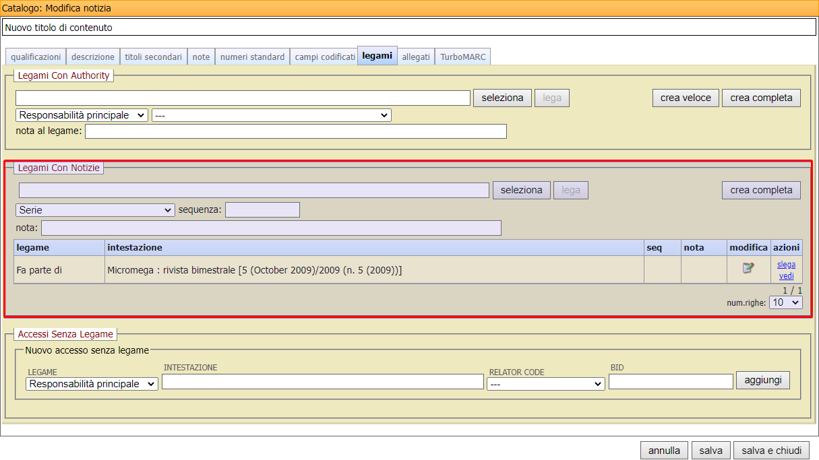Open the LEGAME dropdown in Accessi Senza Legame
This screenshot has width=819, height=460.
tap(92, 384)
